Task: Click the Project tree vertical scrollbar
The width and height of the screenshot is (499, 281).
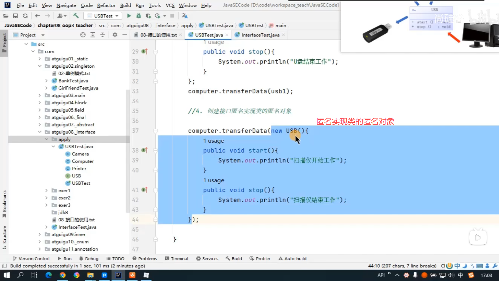Action: pos(127,151)
